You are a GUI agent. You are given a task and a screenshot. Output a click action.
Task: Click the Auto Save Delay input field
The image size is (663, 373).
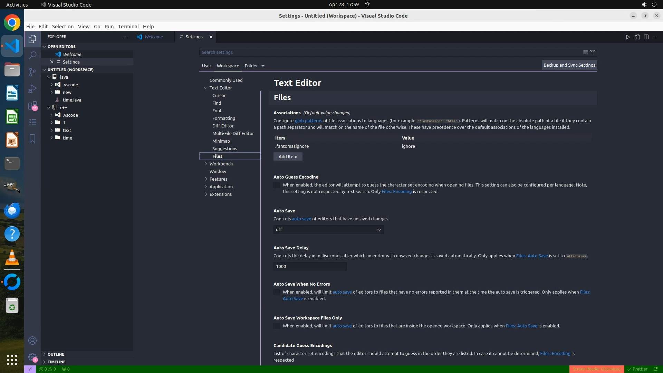[310, 266]
